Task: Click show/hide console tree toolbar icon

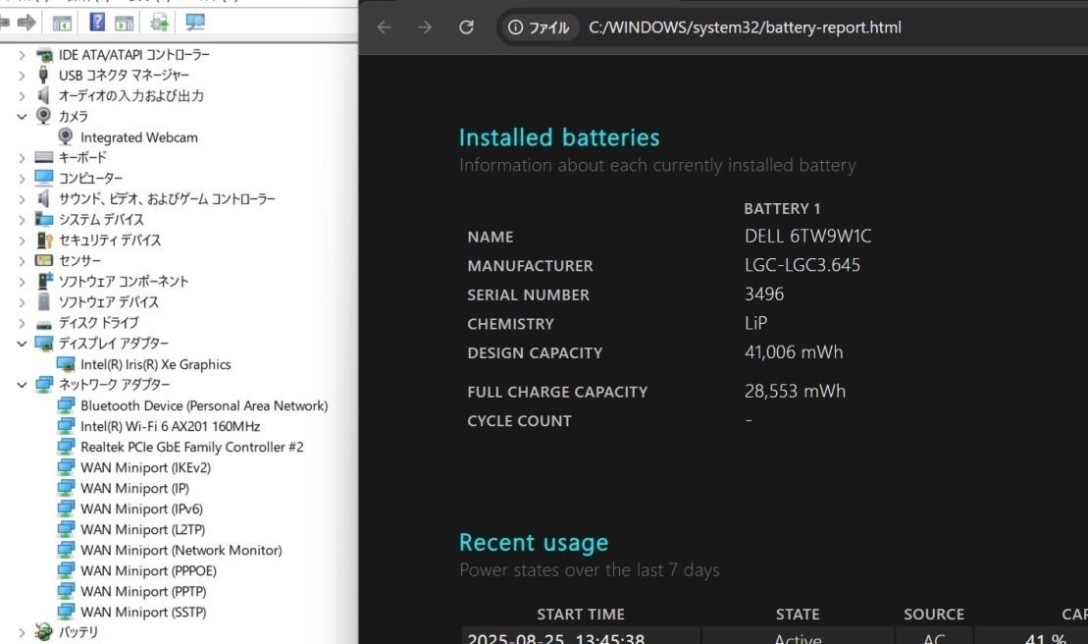Action: (x=62, y=22)
